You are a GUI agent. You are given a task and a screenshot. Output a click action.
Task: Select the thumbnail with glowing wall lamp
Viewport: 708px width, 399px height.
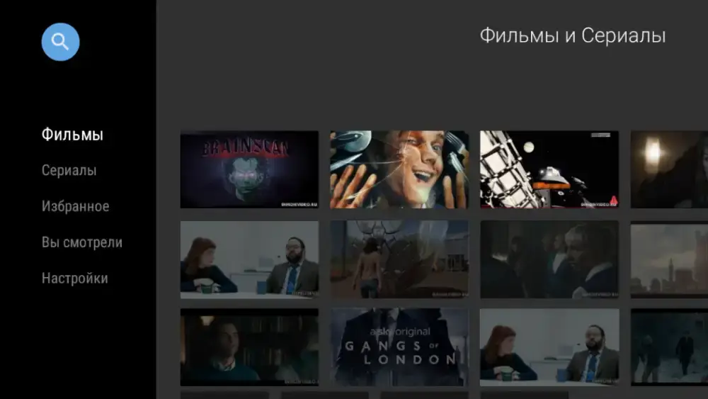[669, 169]
